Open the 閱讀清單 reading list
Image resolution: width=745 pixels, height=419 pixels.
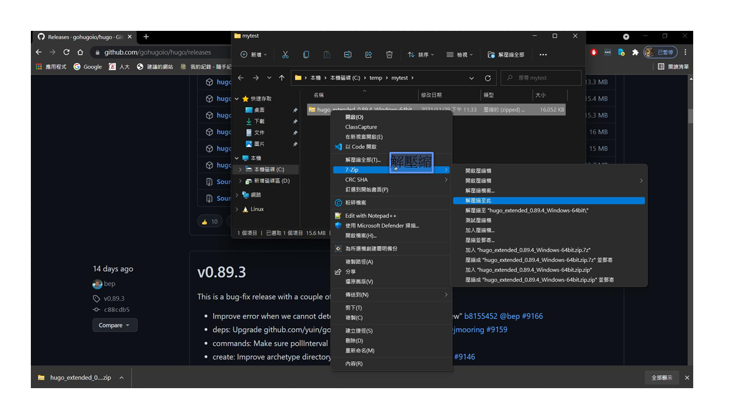point(673,67)
